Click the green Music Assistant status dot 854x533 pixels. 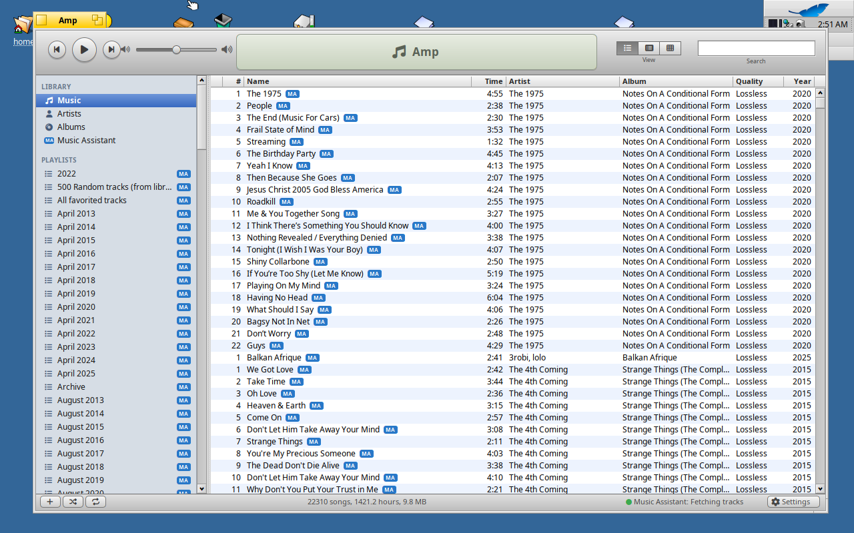(628, 502)
